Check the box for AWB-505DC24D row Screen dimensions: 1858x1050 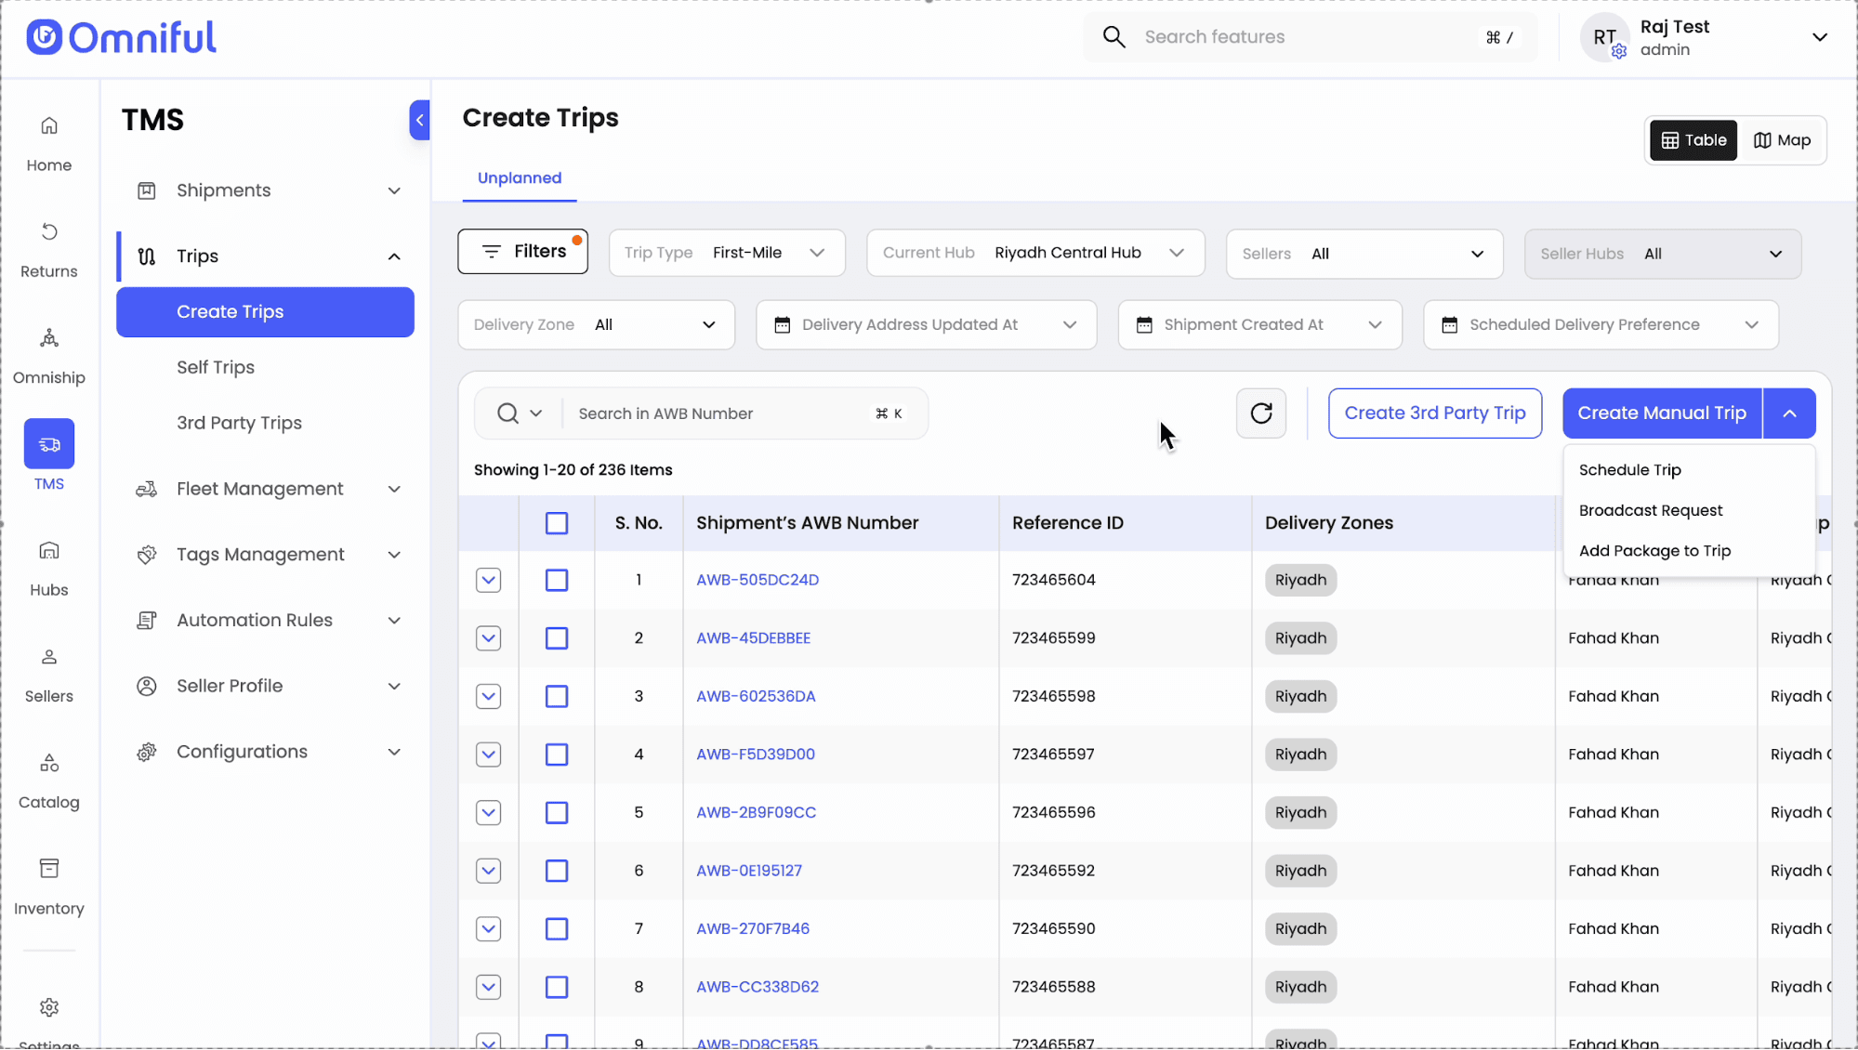(557, 581)
